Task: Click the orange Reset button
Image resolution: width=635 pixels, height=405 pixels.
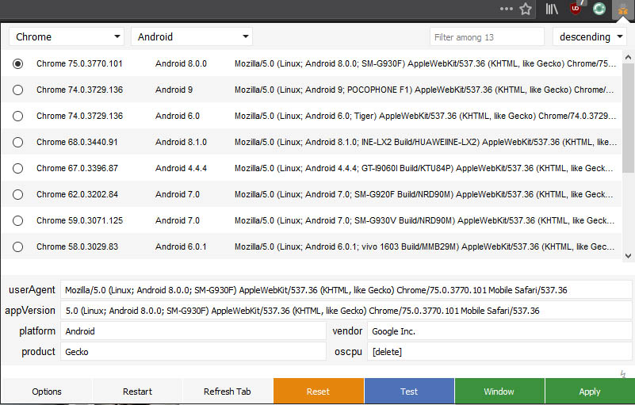Action: [x=319, y=392]
